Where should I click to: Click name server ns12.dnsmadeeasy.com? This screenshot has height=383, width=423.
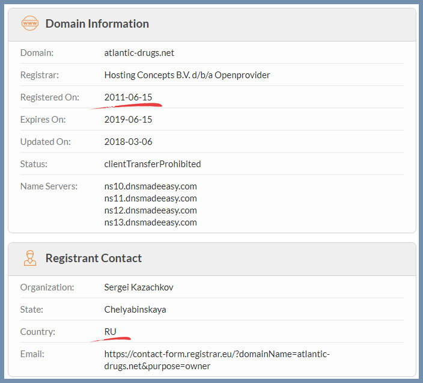(151, 210)
